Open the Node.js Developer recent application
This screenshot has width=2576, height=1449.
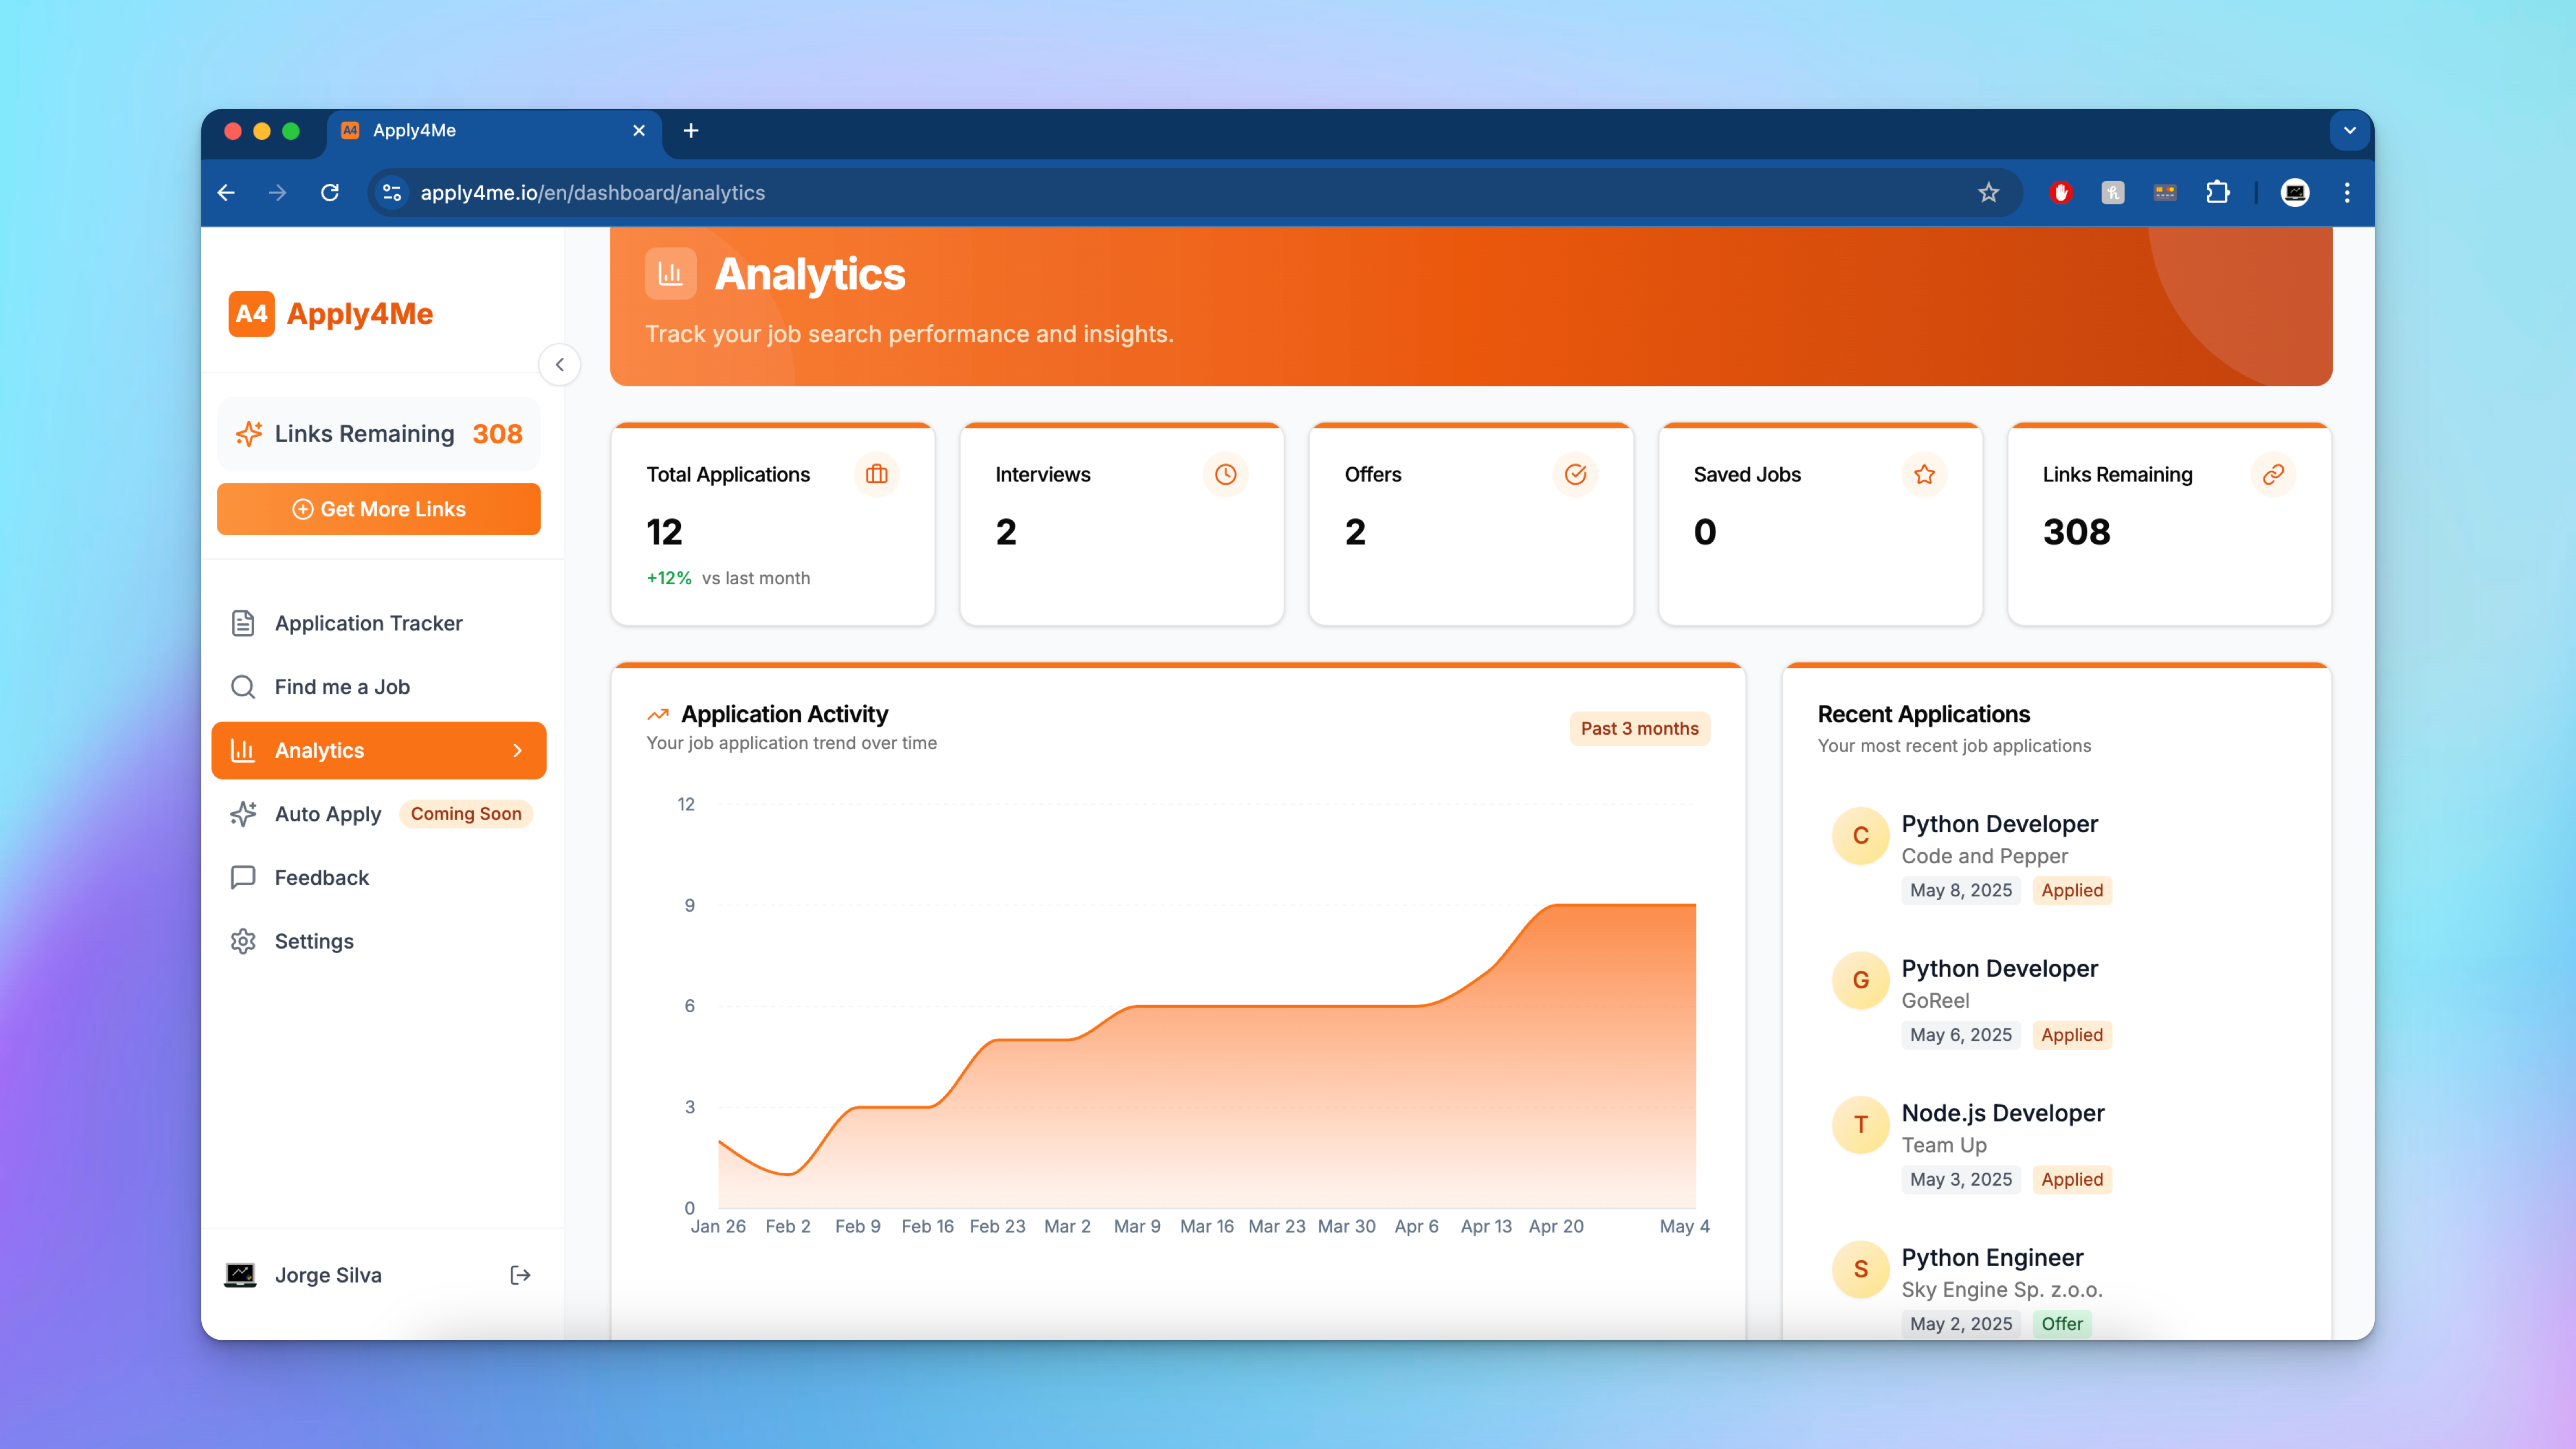[2002, 1113]
